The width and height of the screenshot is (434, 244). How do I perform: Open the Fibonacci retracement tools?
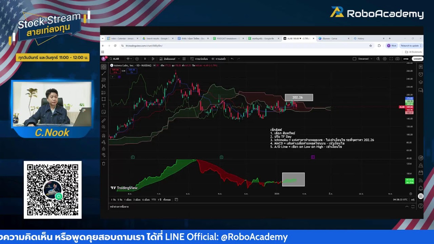pos(104,80)
